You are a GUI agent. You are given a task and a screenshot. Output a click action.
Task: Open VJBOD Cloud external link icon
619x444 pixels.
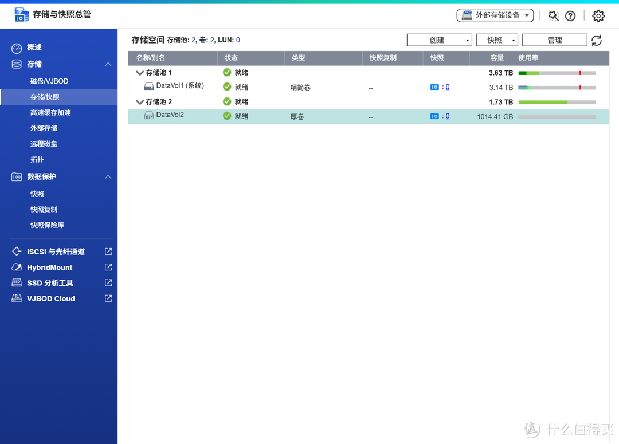(x=108, y=298)
